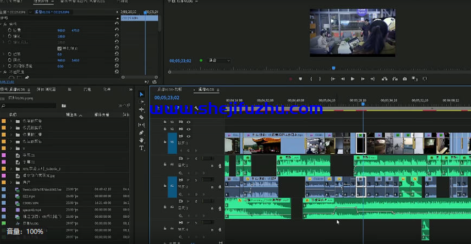
Task: Solo audio track A2 with S button
Action: (x=196, y=180)
